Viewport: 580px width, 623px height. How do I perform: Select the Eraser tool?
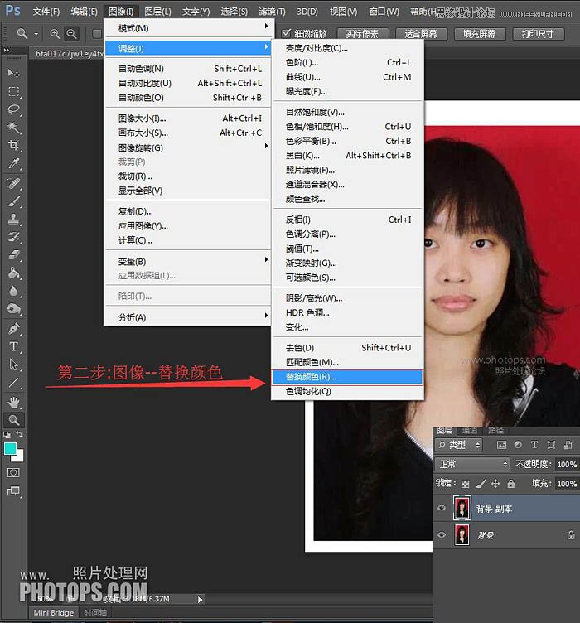click(13, 254)
